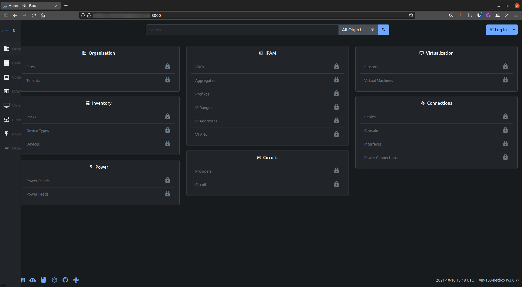Open the VRFs link

tap(200, 67)
